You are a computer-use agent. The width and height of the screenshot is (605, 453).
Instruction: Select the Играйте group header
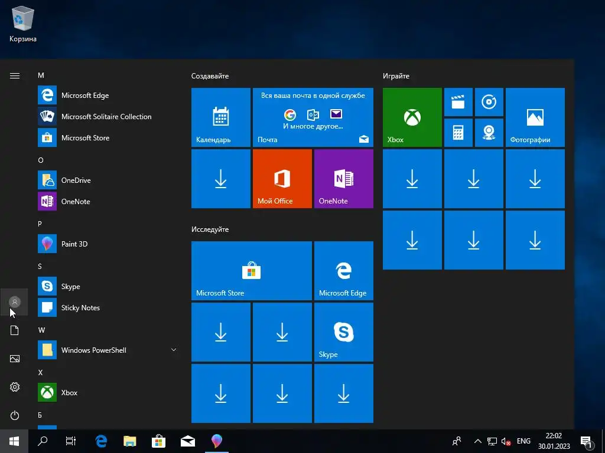pyautogui.click(x=396, y=76)
